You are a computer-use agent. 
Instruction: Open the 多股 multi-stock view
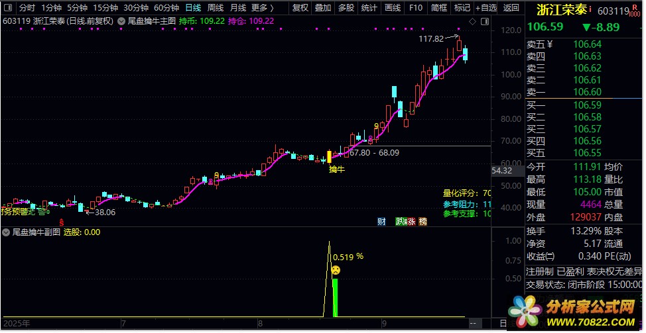(346, 7)
